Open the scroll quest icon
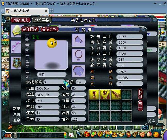The image size is (167, 140). coord(121,134)
